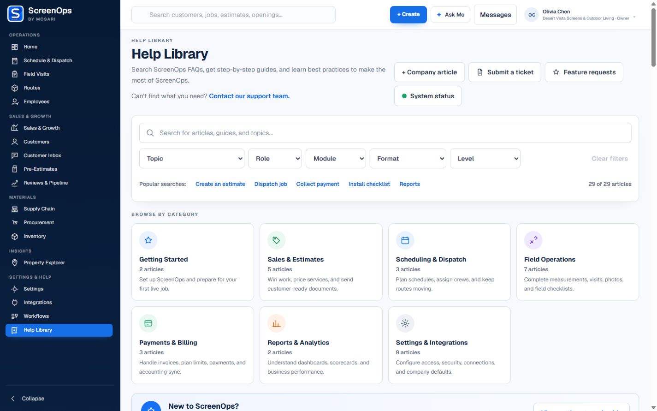Click the Scheduling & Dispatch calendar card icon
The width and height of the screenshot is (657, 411).
coord(405,240)
